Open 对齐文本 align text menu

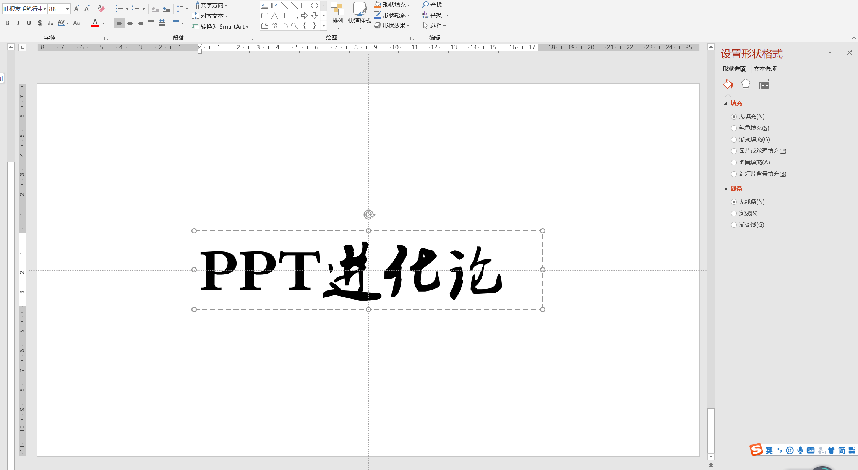[210, 16]
